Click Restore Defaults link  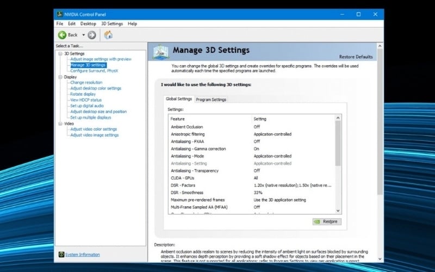tap(356, 57)
